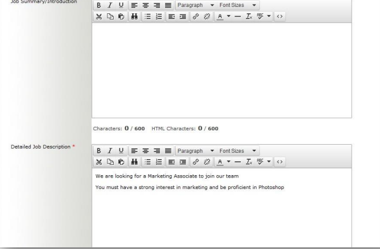The image size is (380, 249).
Task: Click the line 'You must have a strong interest'
Action: [190, 187]
